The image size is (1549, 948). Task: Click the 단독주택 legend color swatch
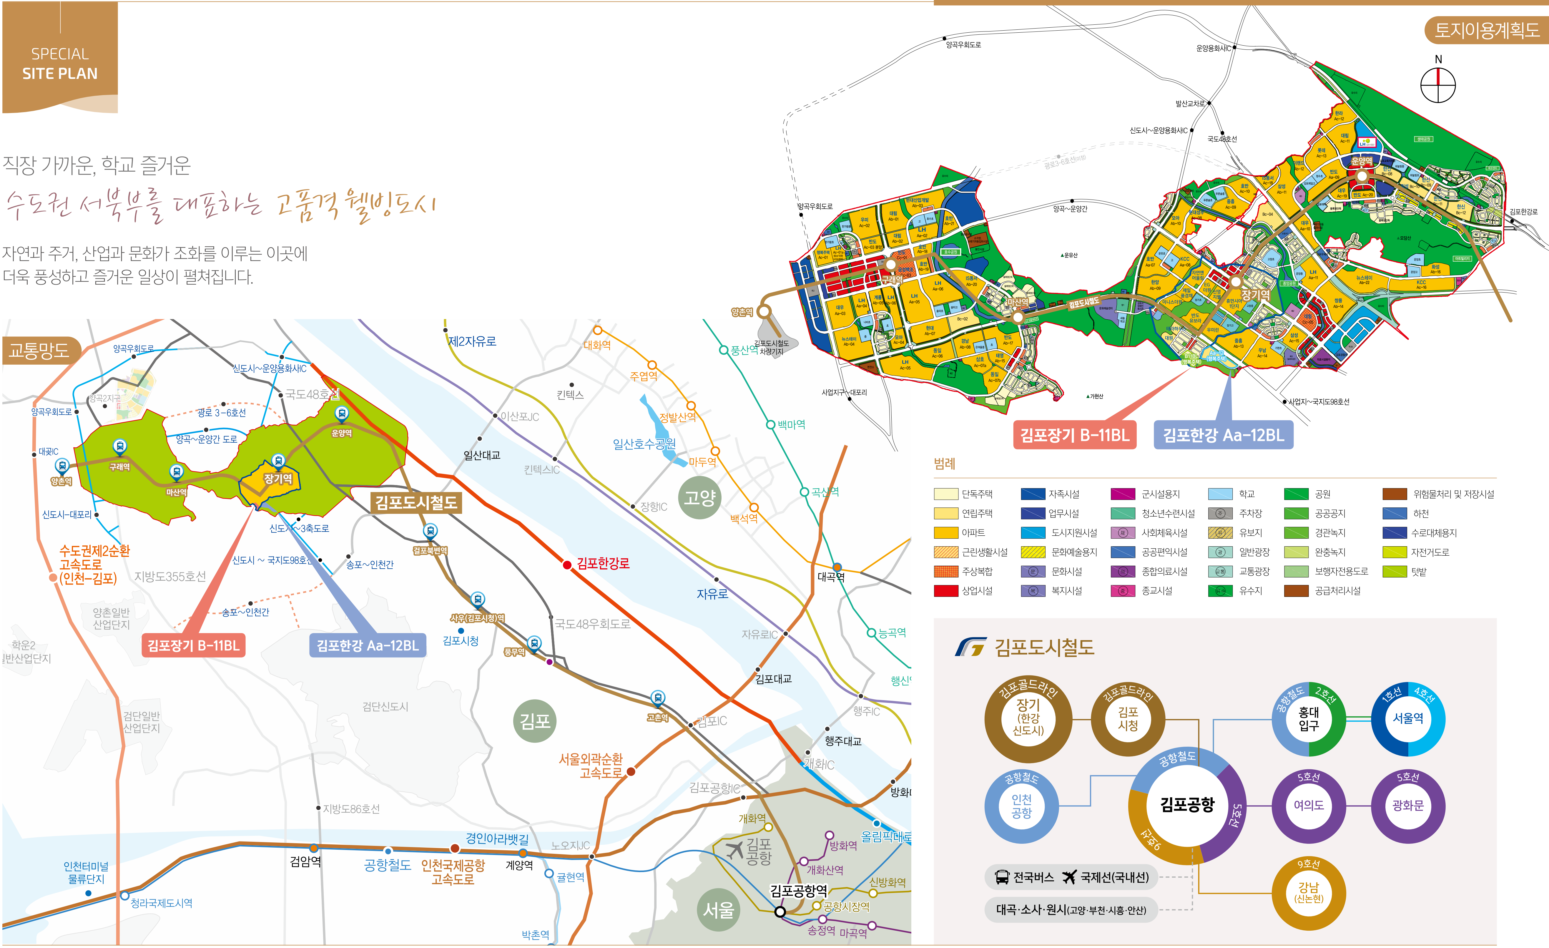(946, 495)
